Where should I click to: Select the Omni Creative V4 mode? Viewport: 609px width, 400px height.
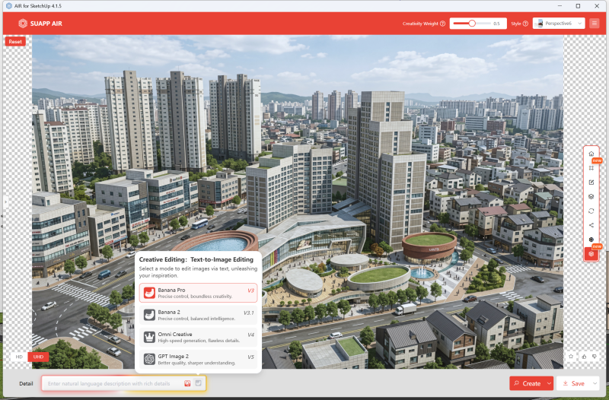[198, 337]
